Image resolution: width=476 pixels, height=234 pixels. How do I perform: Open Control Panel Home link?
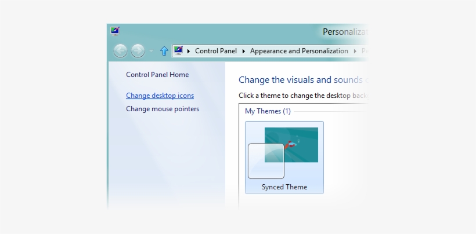click(157, 75)
